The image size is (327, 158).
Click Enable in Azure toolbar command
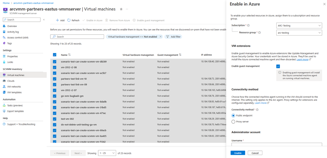coord(92,20)
